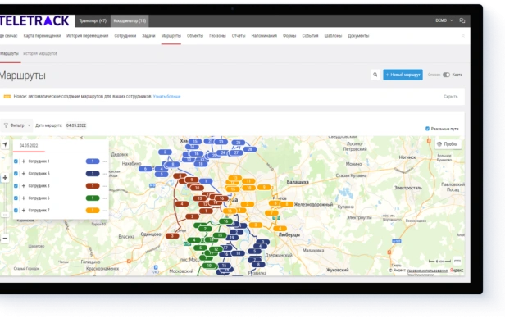Uncheck the Реальные пути checkbox
Image resolution: width=505 pixels, height=332 pixels.
(x=427, y=129)
